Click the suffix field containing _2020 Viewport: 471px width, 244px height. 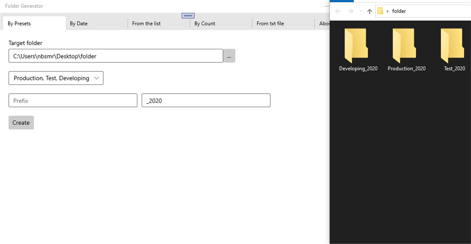206,100
